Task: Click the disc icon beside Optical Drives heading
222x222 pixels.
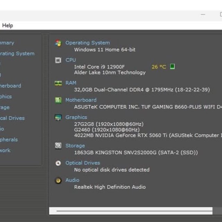Action: 58,163
